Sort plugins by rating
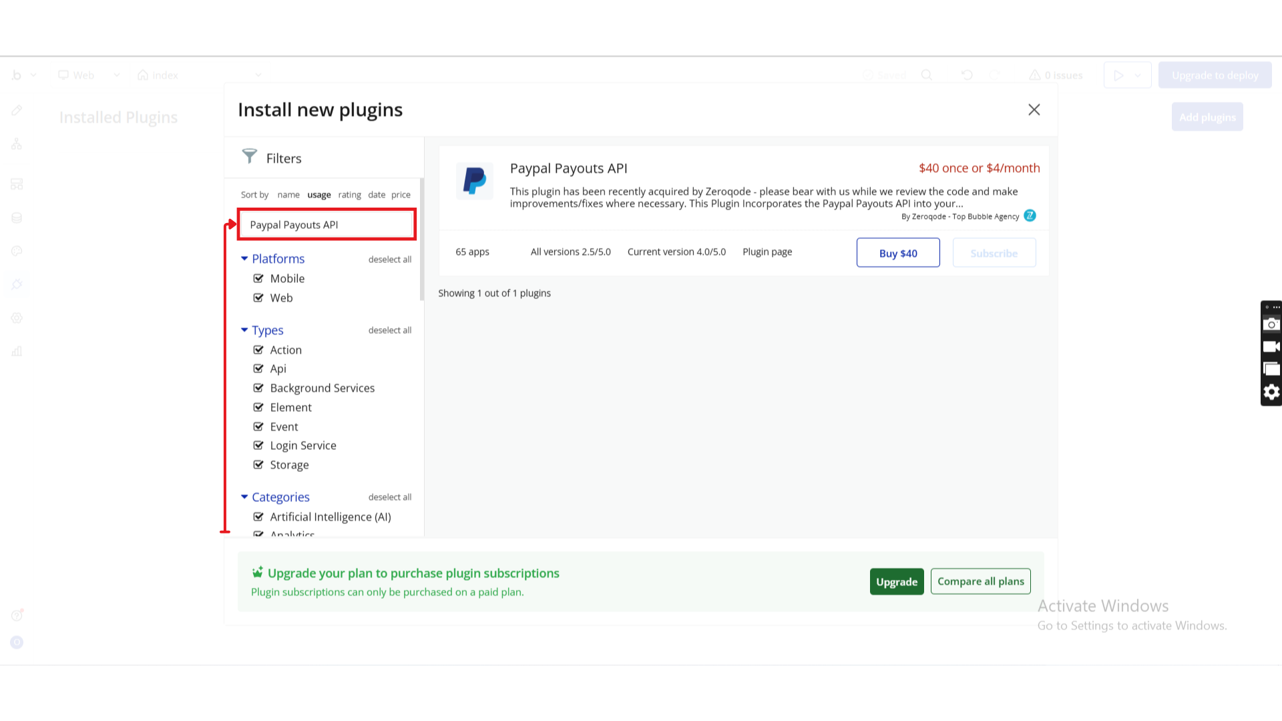1282x721 pixels. pos(349,195)
